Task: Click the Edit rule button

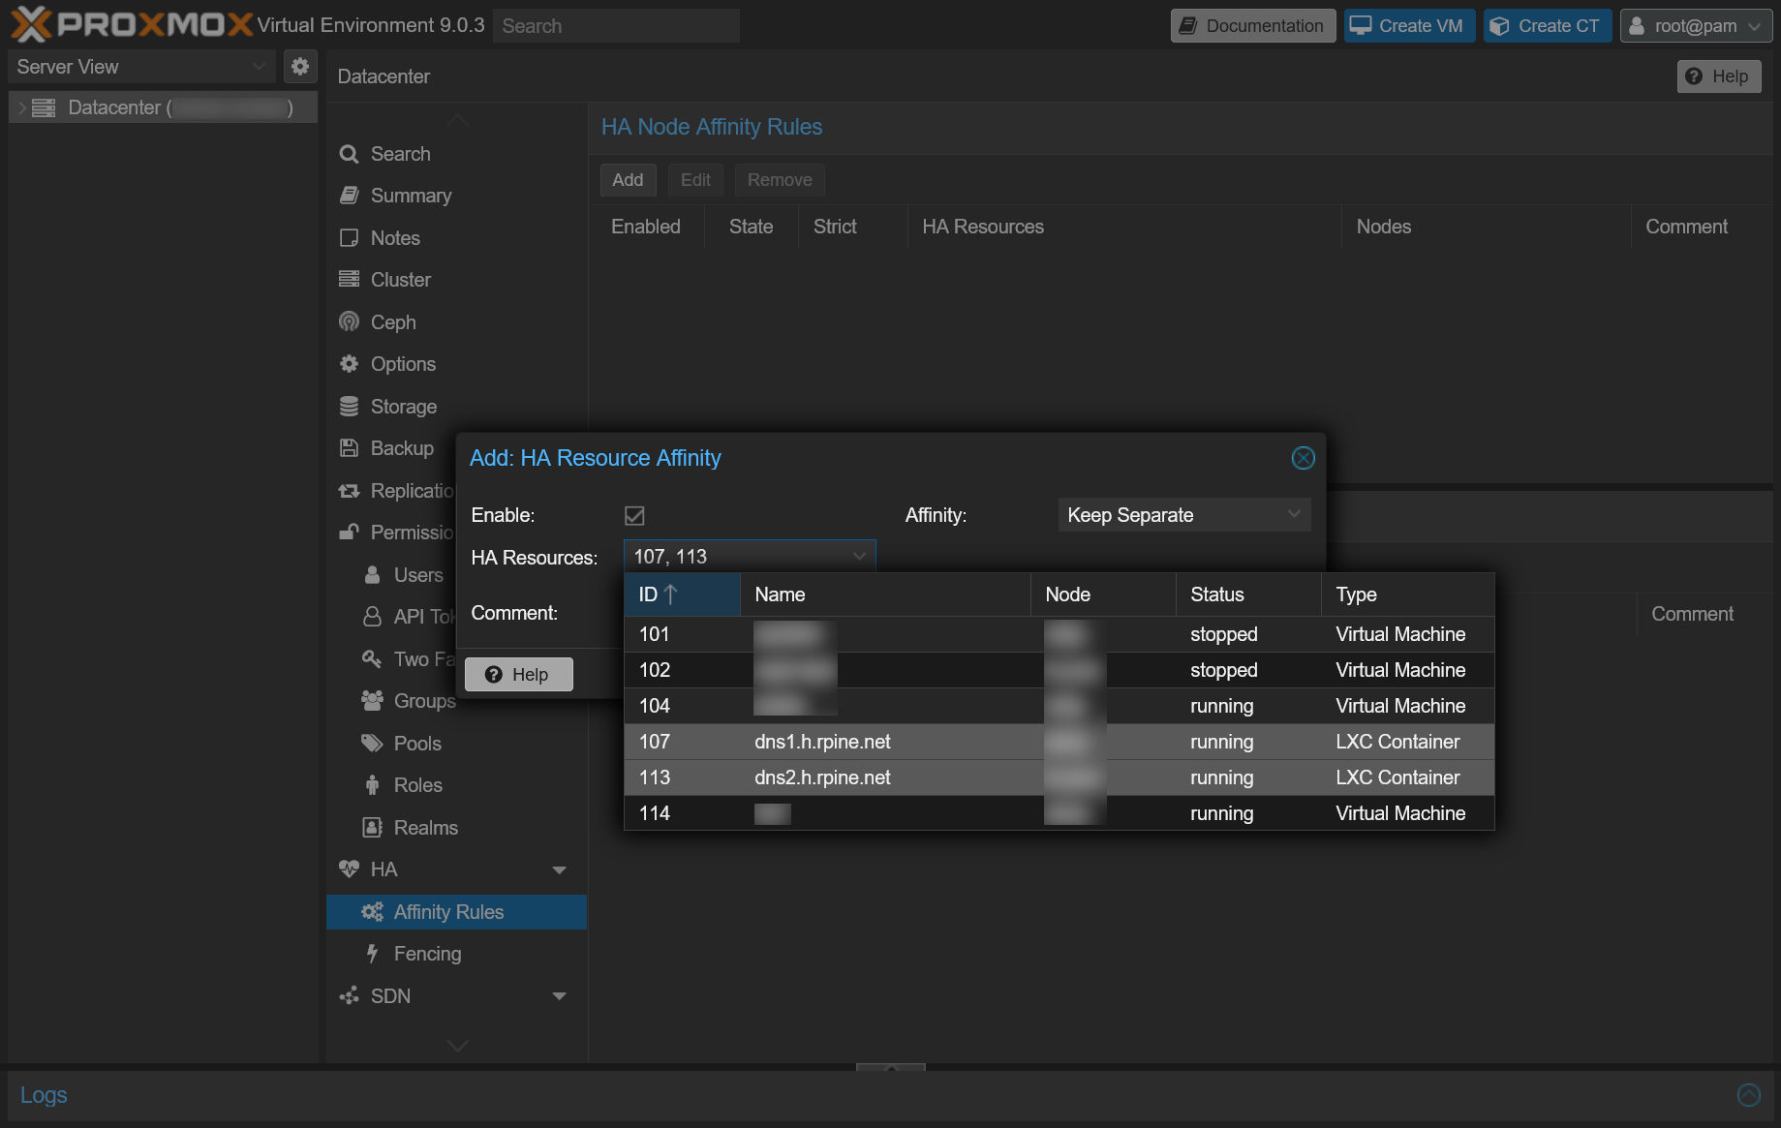Action: [x=695, y=180]
